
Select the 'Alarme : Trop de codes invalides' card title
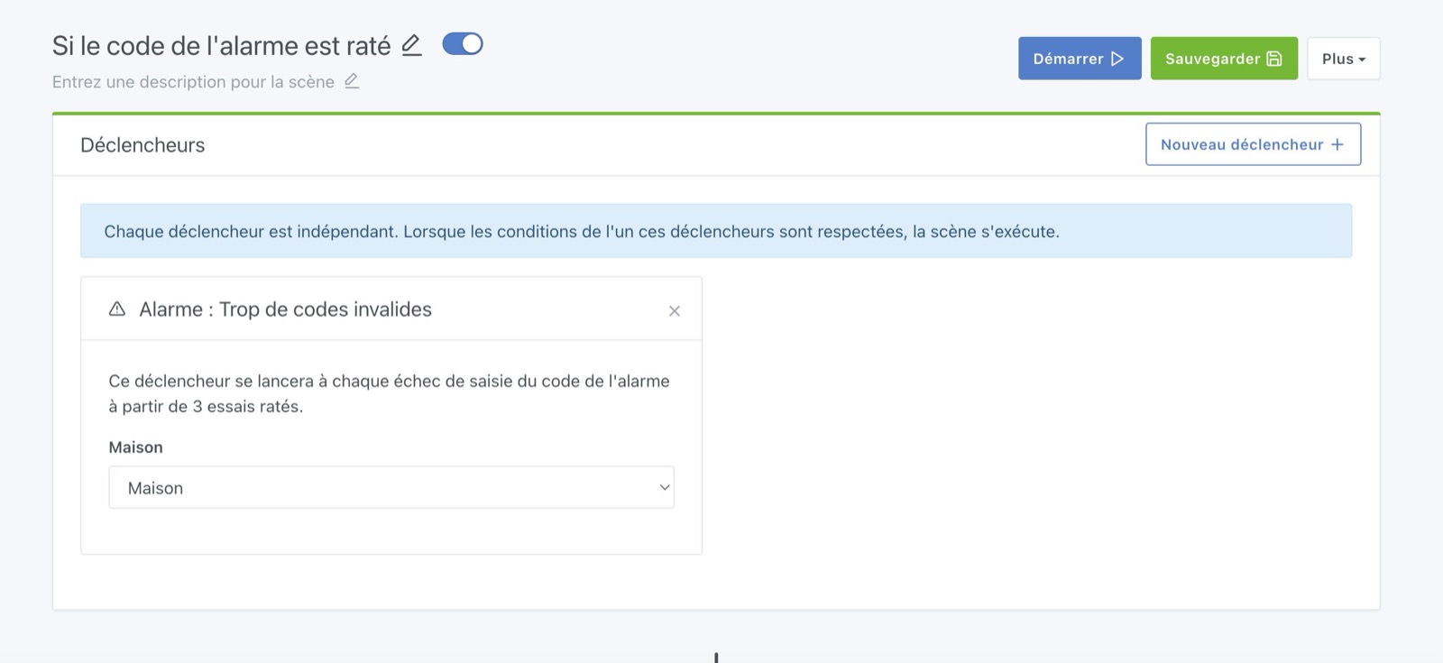[x=285, y=309]
